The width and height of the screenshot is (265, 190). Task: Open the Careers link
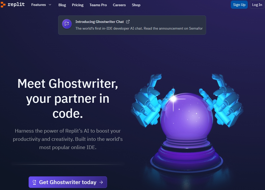pyautogui.click(x=119, y=5)
